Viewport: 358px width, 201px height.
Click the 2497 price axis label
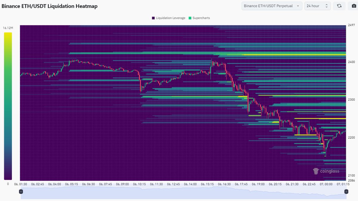point(352,25)
